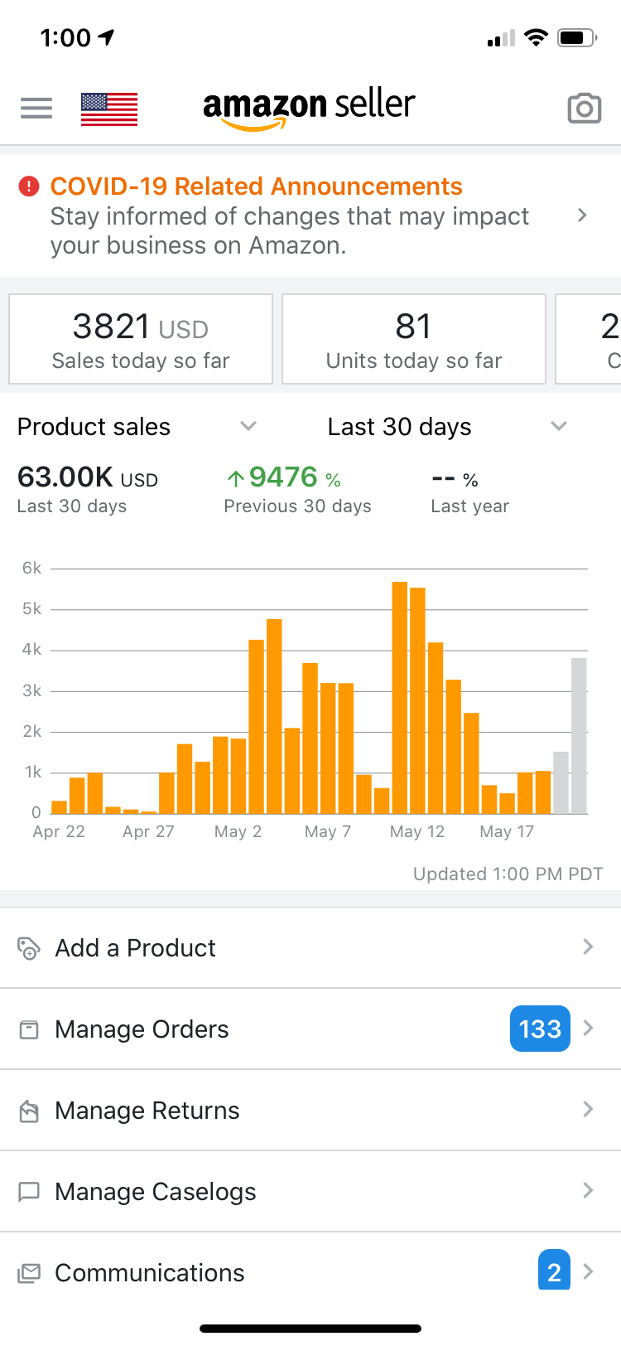Tap the tallest orange bar near May 12
This screenshot has height=1346, width=621.
click(x=400, y=696)
